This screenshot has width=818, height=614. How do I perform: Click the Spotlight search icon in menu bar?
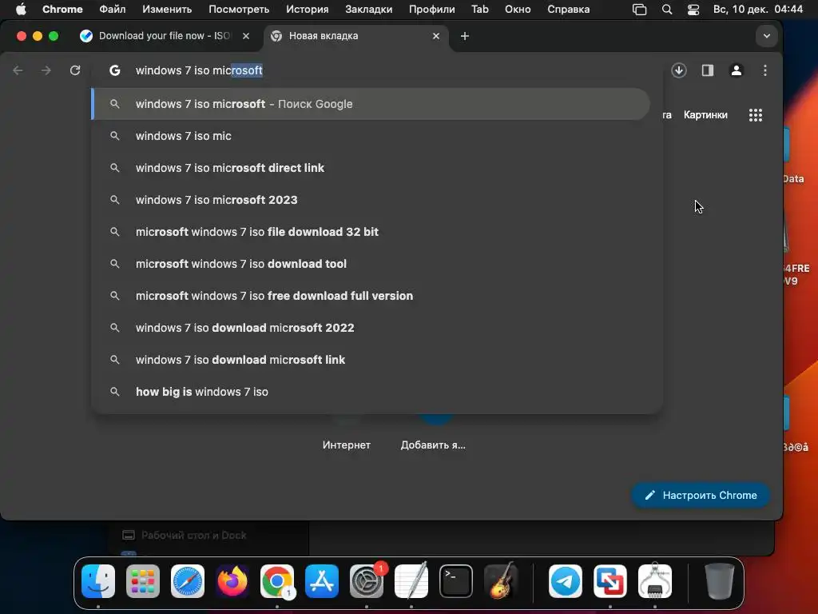tap(667, 9)
